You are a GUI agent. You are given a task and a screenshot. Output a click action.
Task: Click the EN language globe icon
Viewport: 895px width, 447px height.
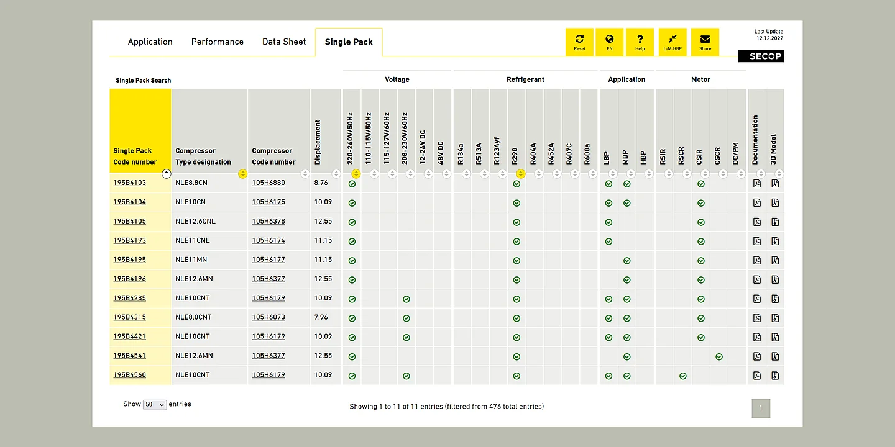[609, 42]
